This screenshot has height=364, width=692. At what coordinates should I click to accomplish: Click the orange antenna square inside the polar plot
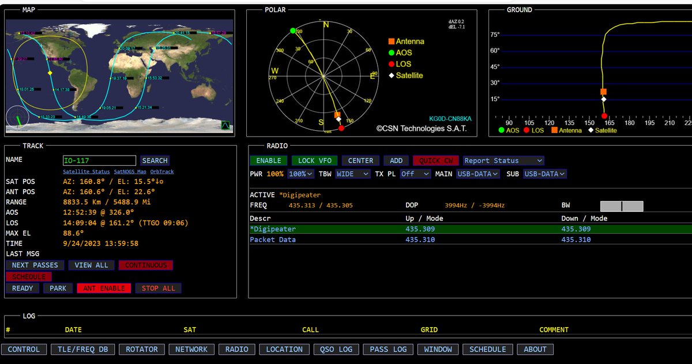pos(337,115)
